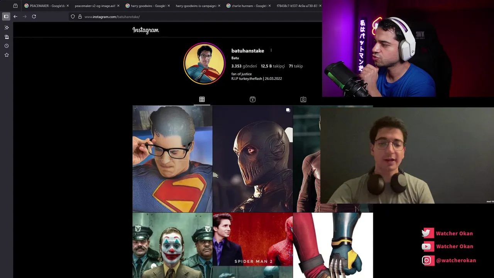This screenshot has width=494, height=278.
Task: Open history clock icon in sidebar
Action: (x=7, y=46)
